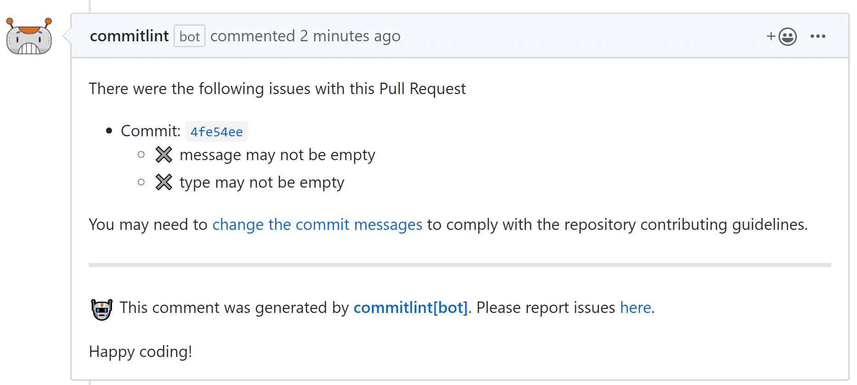Click the commitlint robot avatar

(29, 37)
